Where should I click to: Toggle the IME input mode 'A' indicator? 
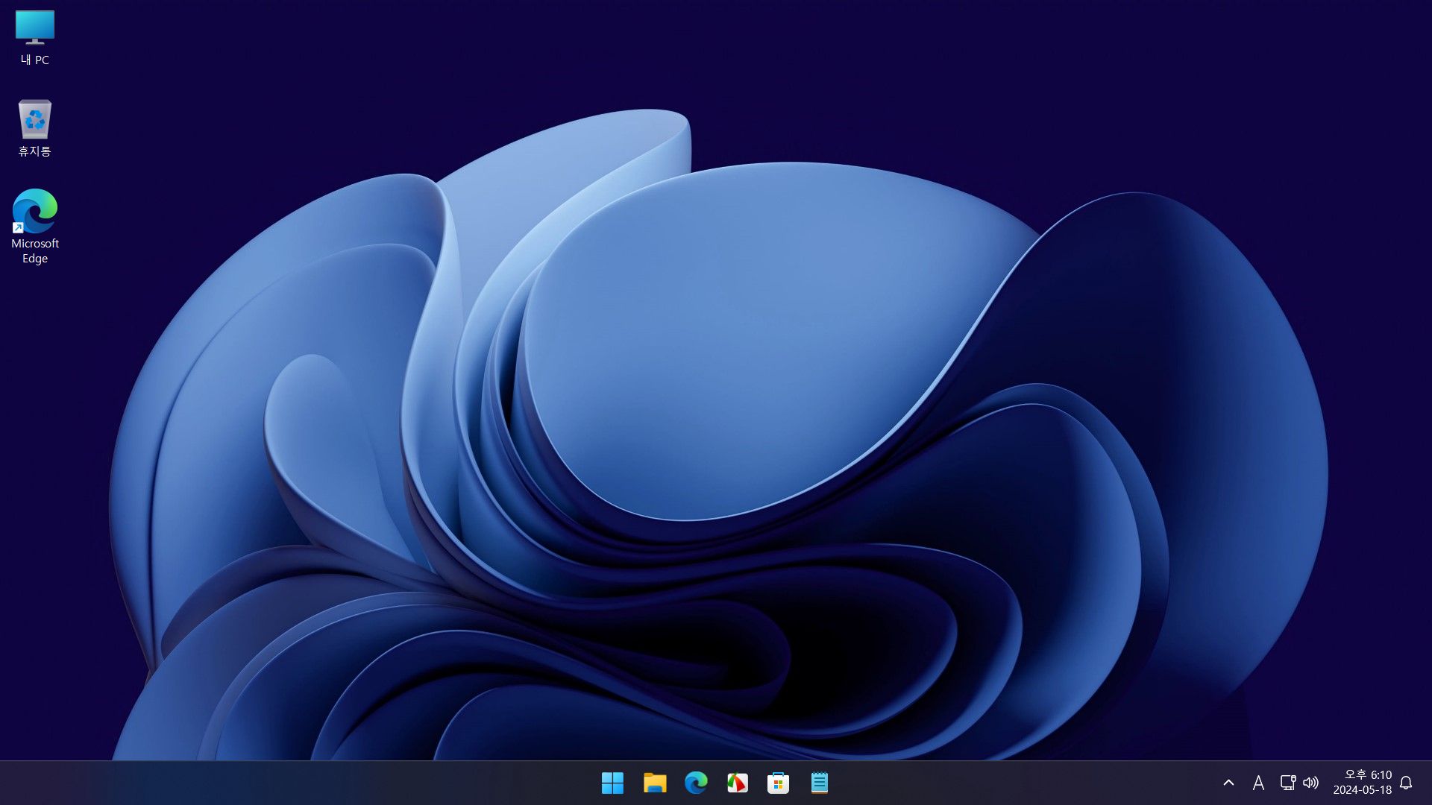tap(1258, 783)
